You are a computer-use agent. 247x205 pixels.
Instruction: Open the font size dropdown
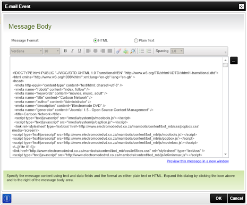tap(52, 51)
